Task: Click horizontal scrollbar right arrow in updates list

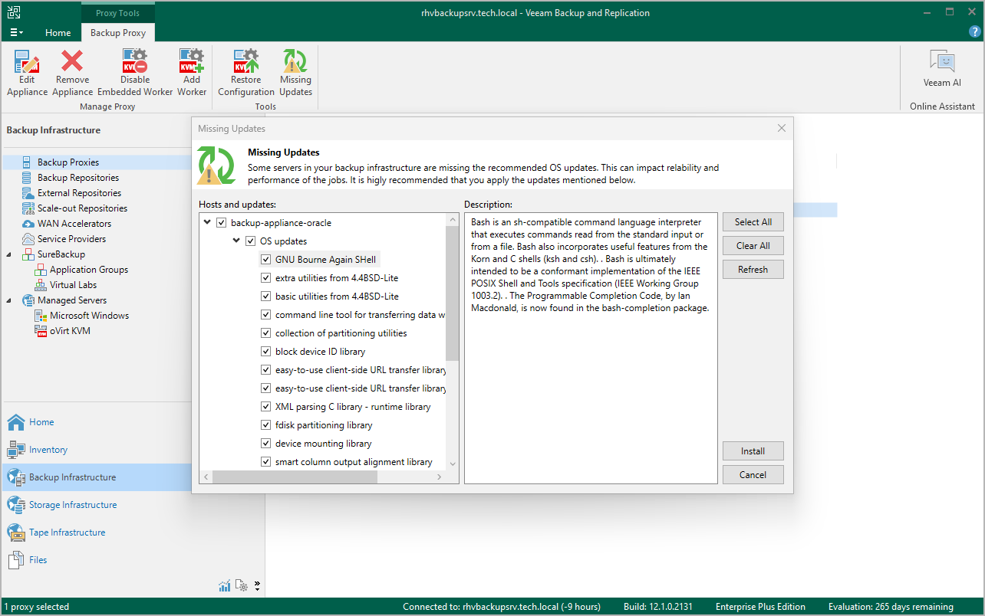Action: pos(440,477)
